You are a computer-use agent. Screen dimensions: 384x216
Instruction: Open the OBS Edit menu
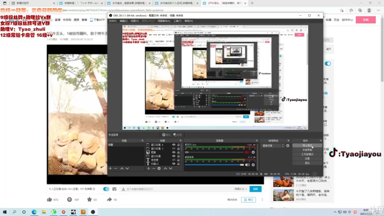[x=124, y=21]
